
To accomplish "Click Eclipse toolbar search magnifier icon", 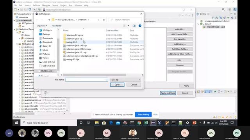I will coord(223,9).
